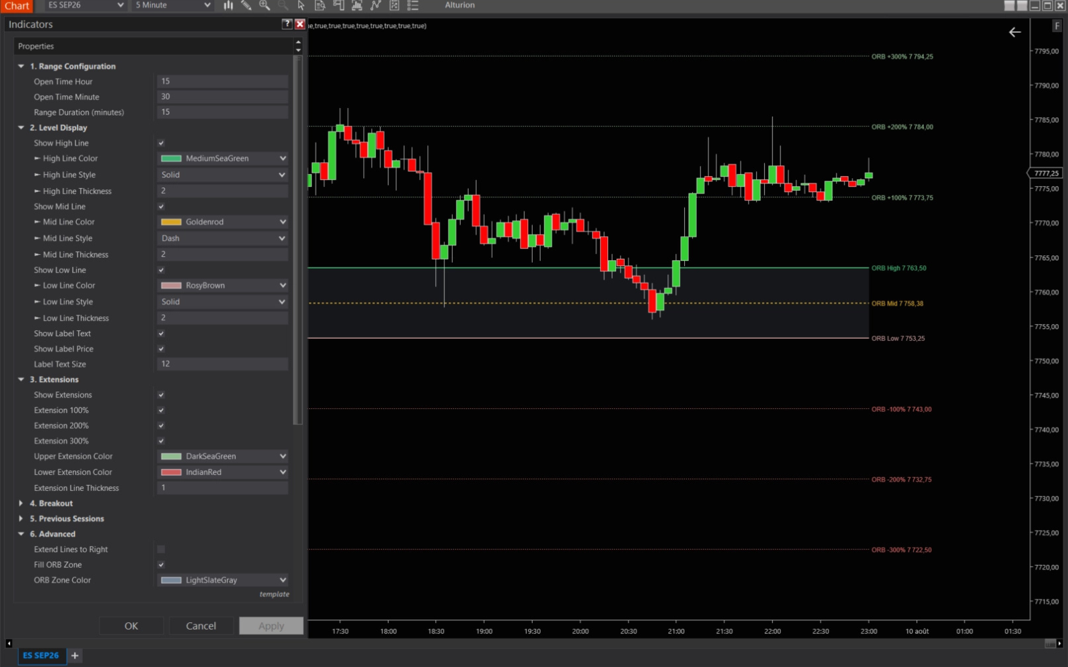Open the Data Series icon
The width and height of the screenshot is (1068, 667).
point(357,5)
